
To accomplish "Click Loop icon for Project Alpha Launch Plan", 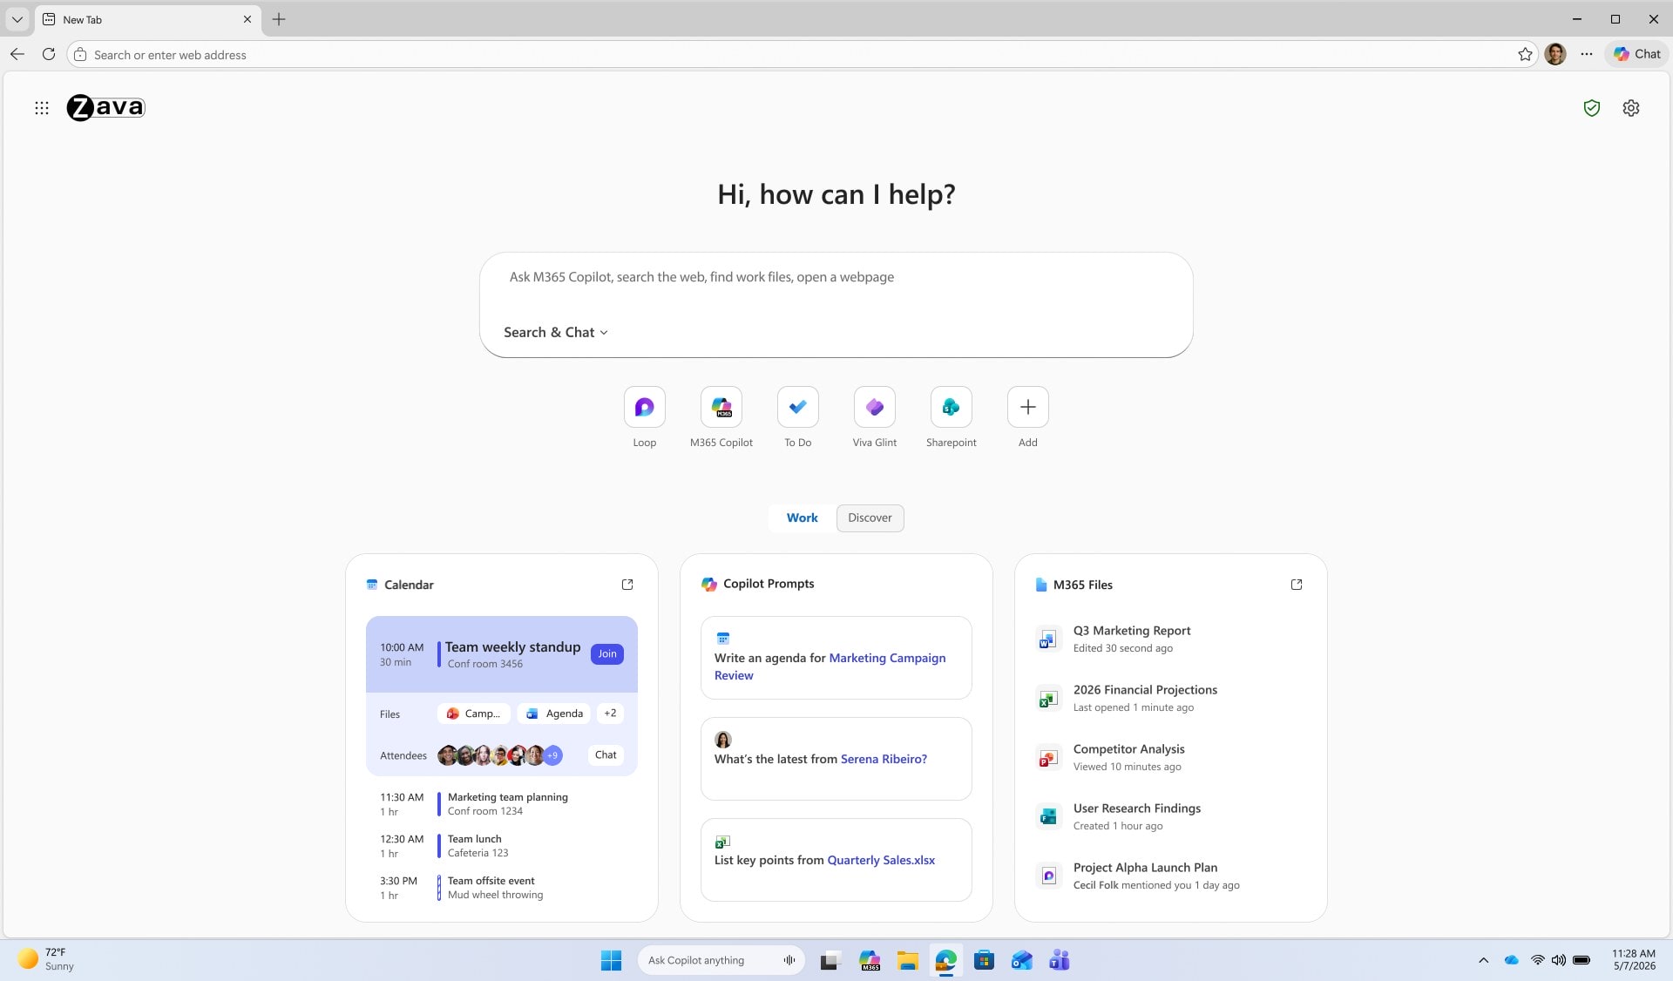I will [1048, 876].
